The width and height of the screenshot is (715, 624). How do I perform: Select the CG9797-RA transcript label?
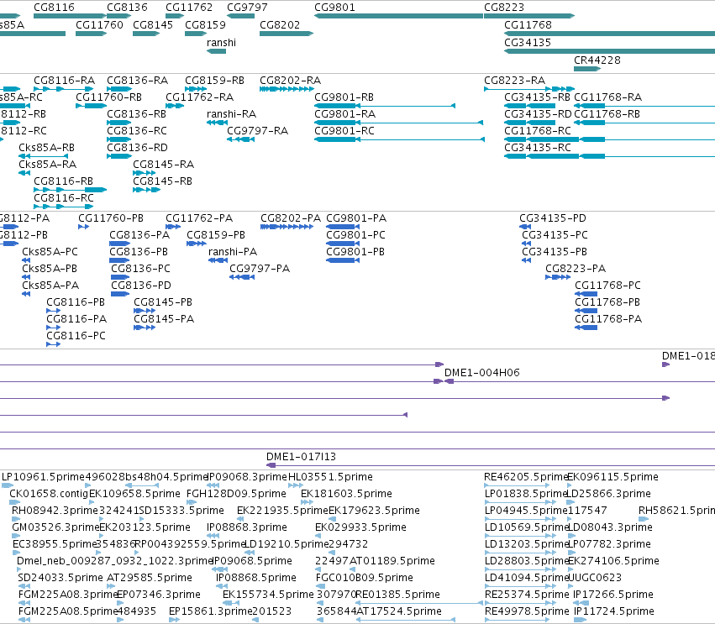click(x=258, y=131)
